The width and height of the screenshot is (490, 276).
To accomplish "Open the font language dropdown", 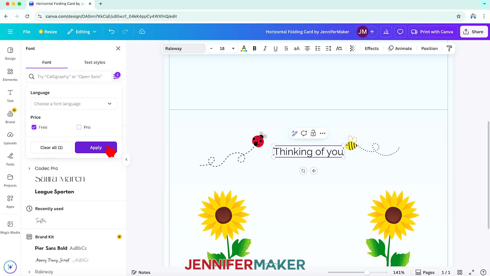I will click(x=74, y=104).
